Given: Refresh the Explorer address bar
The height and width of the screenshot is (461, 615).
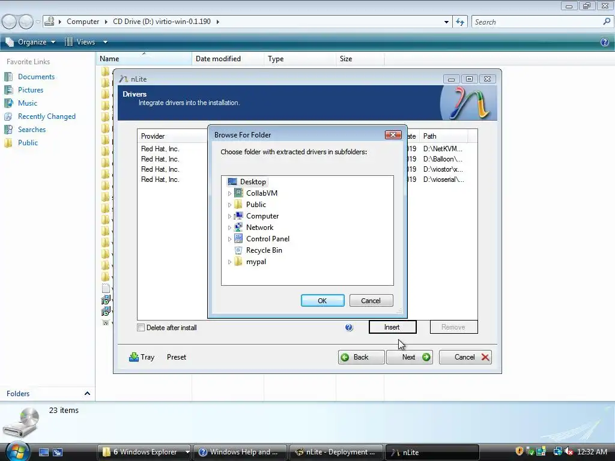Looking at the screenshot, I should 460,22.
